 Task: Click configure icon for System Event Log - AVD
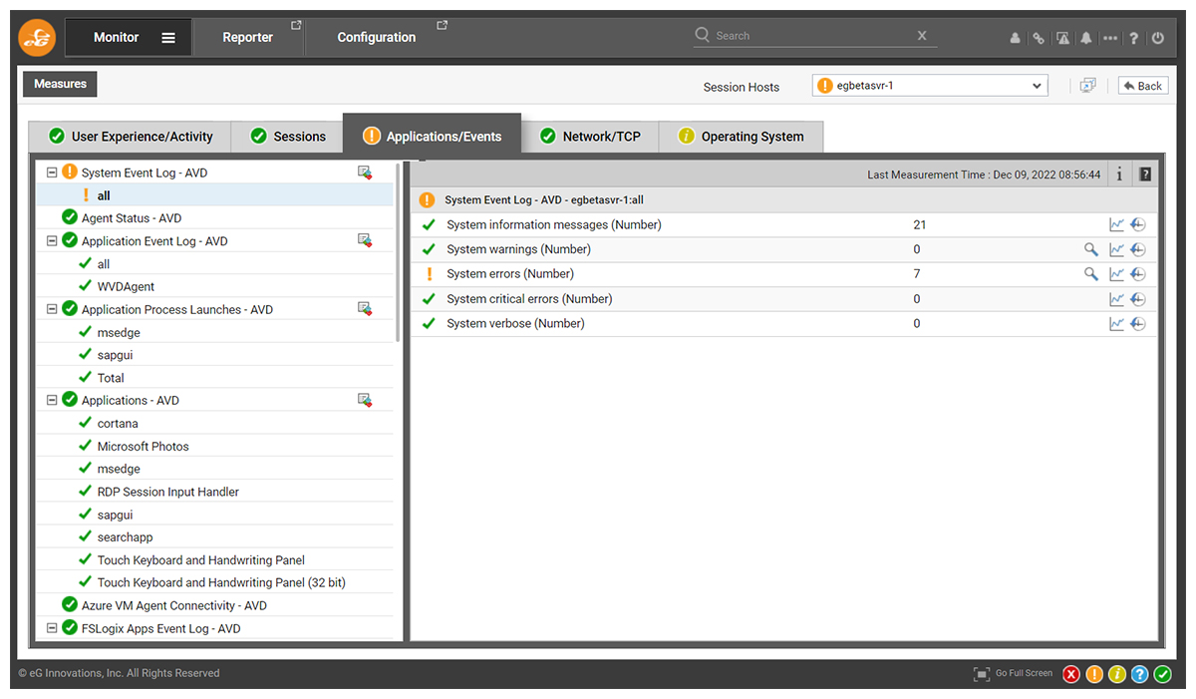click(365, 173)
